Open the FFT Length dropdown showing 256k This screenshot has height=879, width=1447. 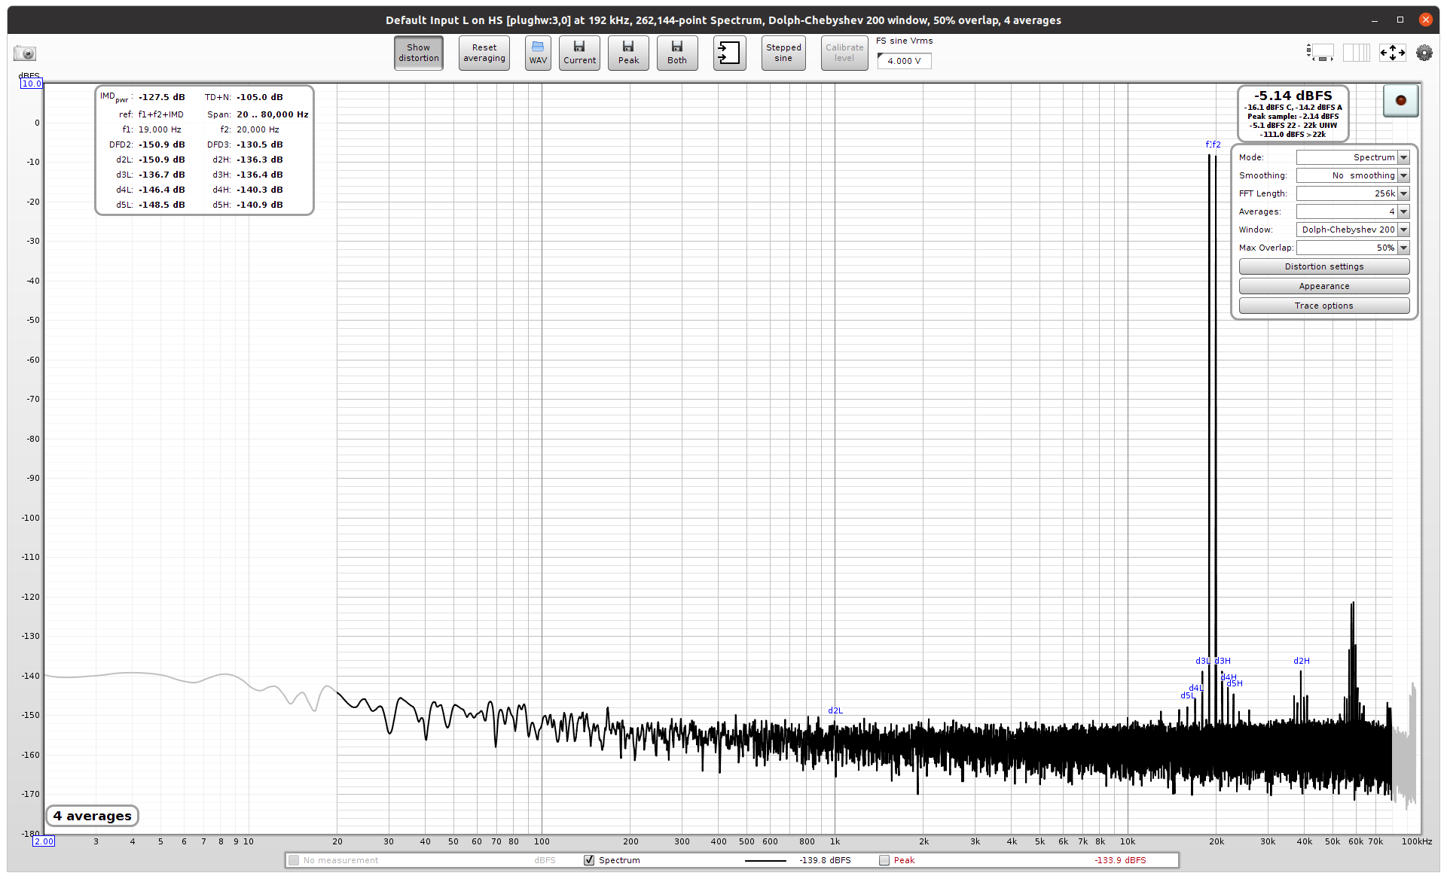click(x=1353, y=193)
